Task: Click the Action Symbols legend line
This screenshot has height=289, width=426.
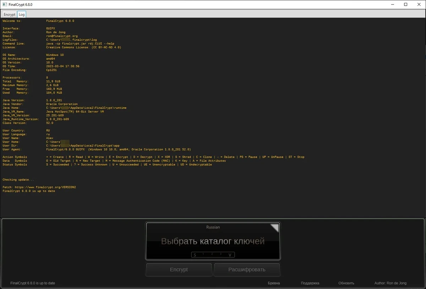Action: [x=153, y=157]
